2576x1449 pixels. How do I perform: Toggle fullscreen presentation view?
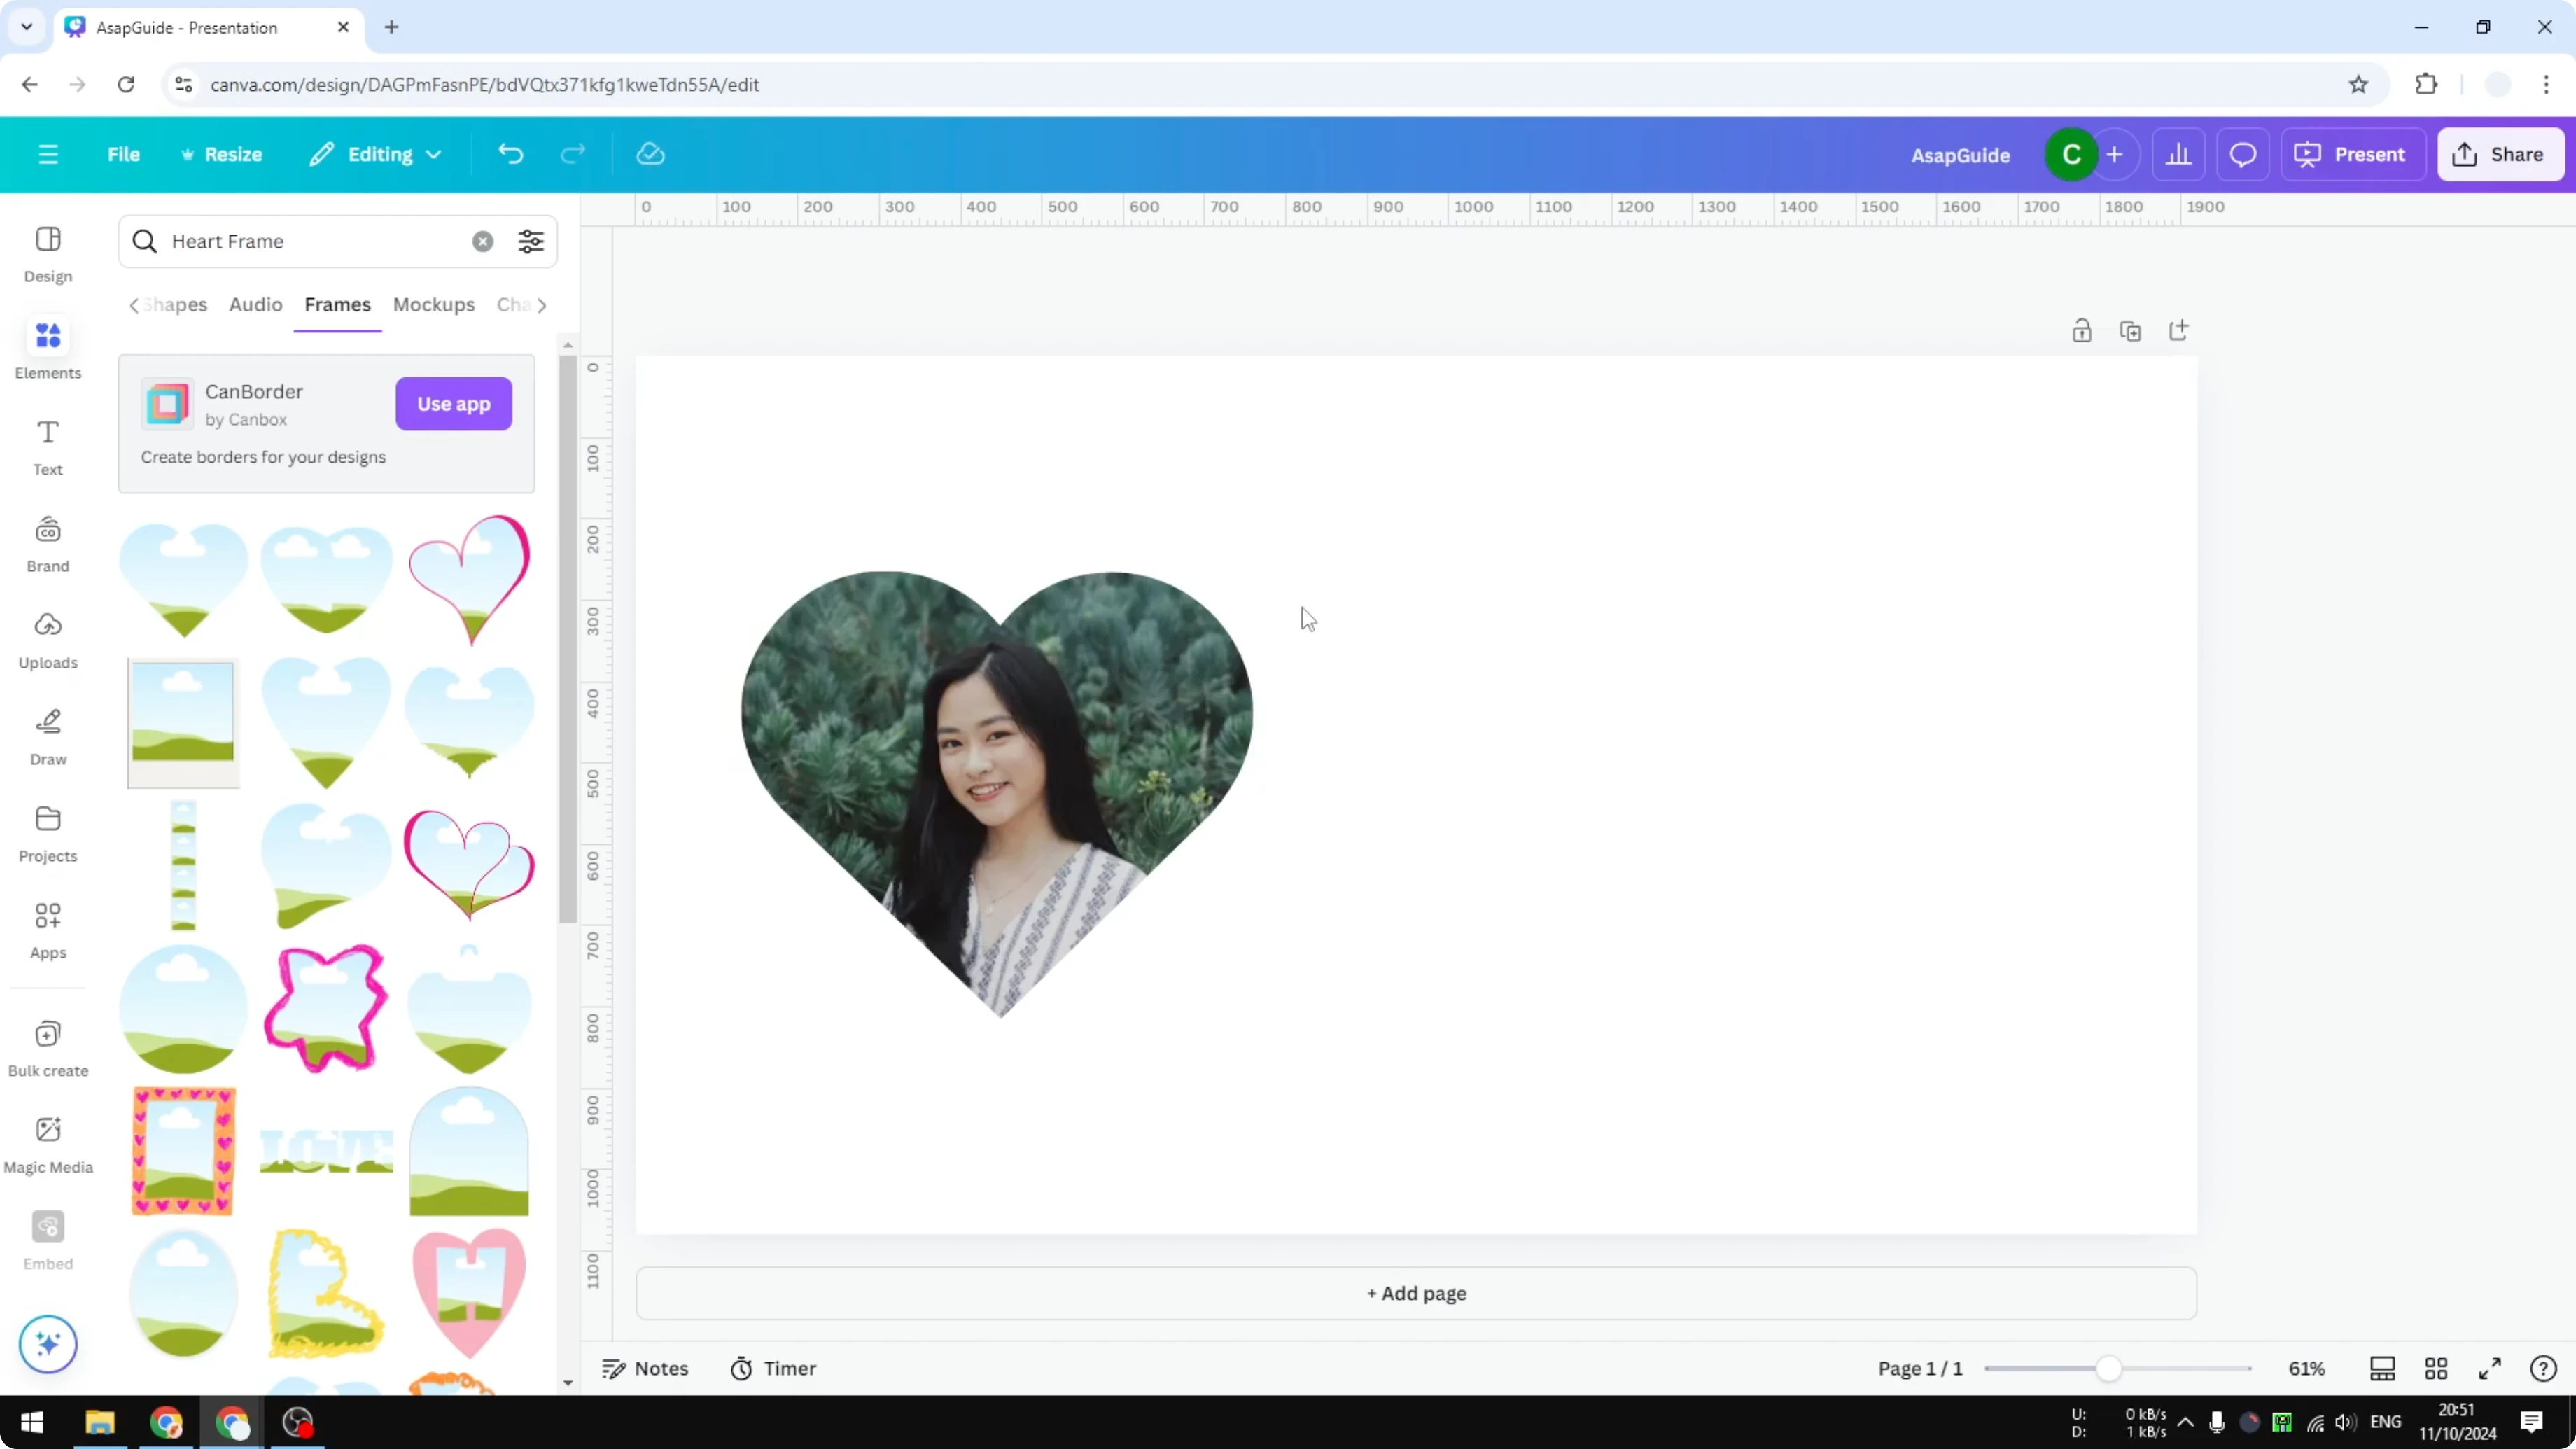coord(2491,1368)
